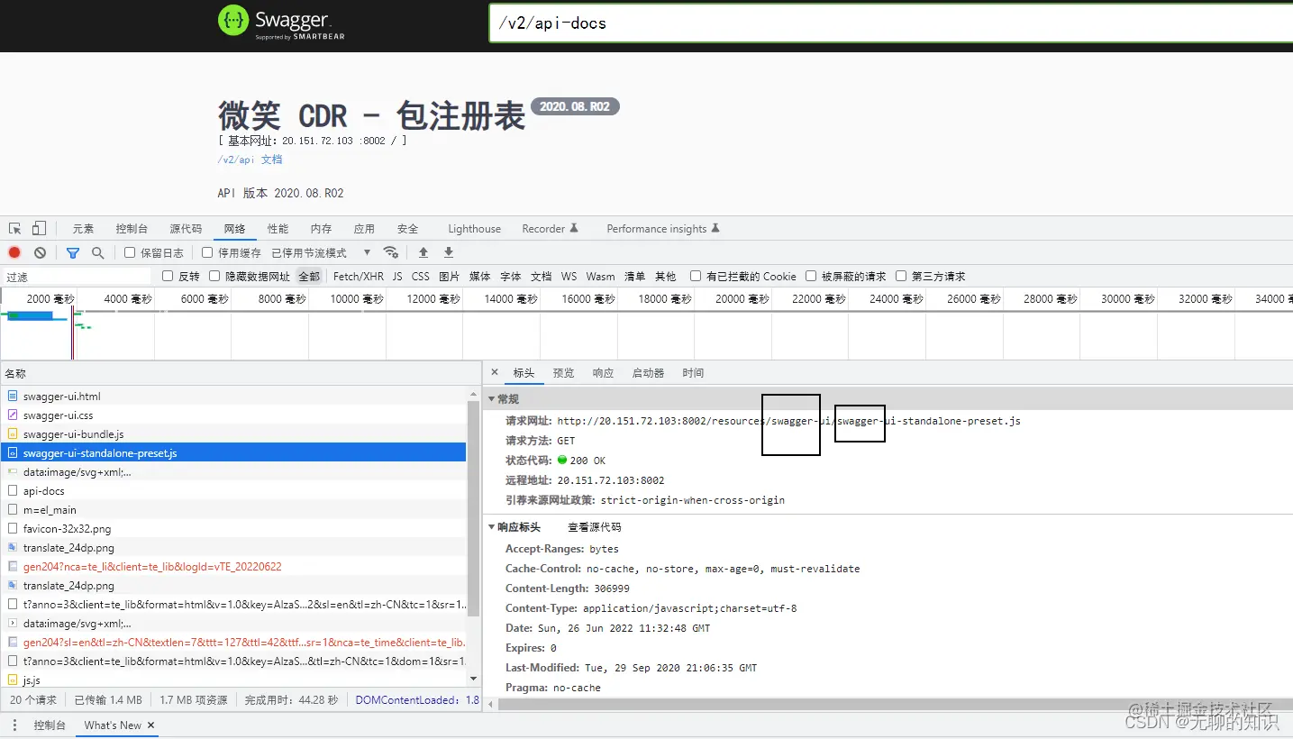The width and height of the screenshot is (1293, 739).
Task: Open the 性能 panel tab
Action: tap(278, 229)
